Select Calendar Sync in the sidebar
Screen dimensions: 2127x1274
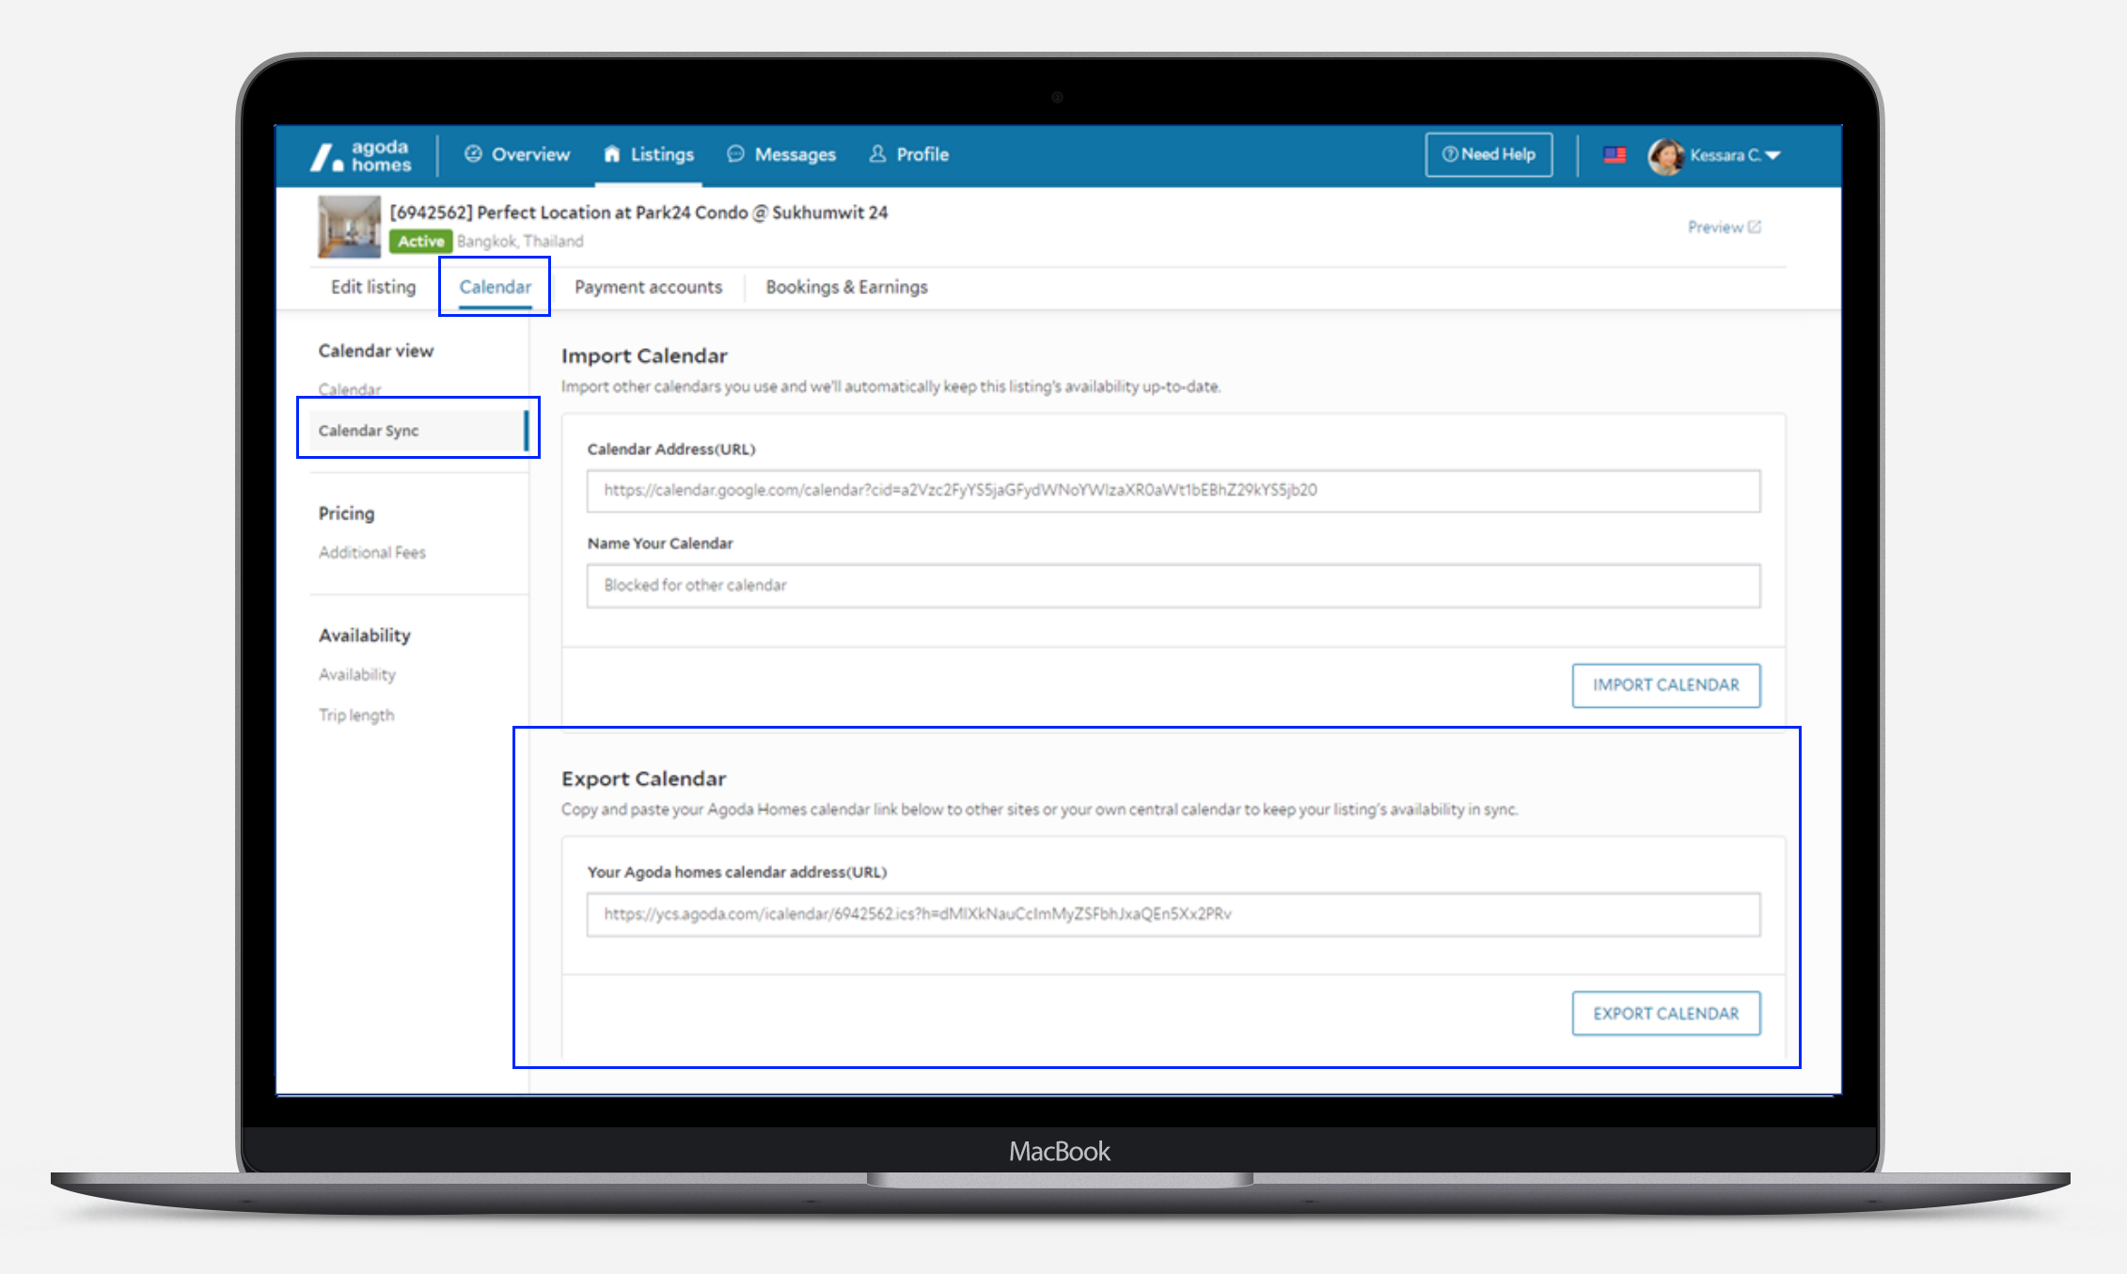pyautogui.click(x=369, y=431)
